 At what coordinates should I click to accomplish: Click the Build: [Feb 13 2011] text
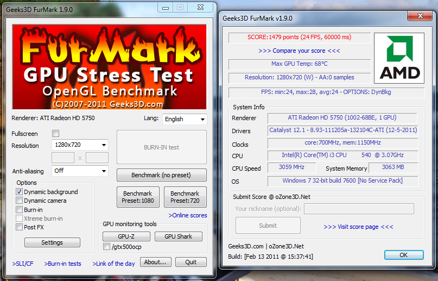coord(270,257)
